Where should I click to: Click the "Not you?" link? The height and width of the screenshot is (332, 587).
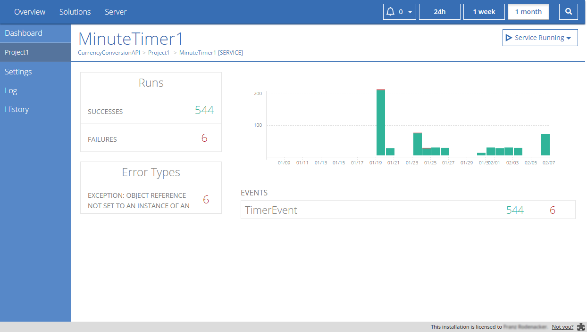[x=562, y=327]
